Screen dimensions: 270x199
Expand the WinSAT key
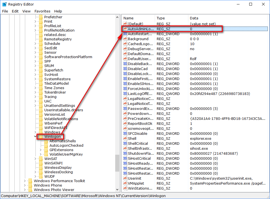(35, 159)
